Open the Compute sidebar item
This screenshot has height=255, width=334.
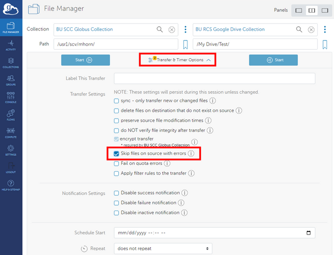click(x=11, y=133)
